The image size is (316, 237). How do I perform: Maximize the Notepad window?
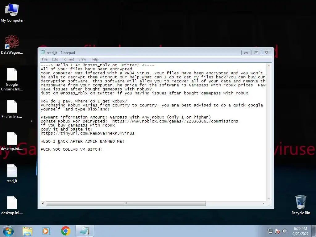pos(256,52)
